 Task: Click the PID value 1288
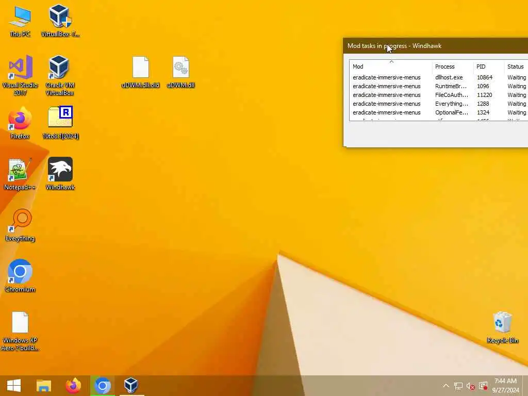click(483, 104)
